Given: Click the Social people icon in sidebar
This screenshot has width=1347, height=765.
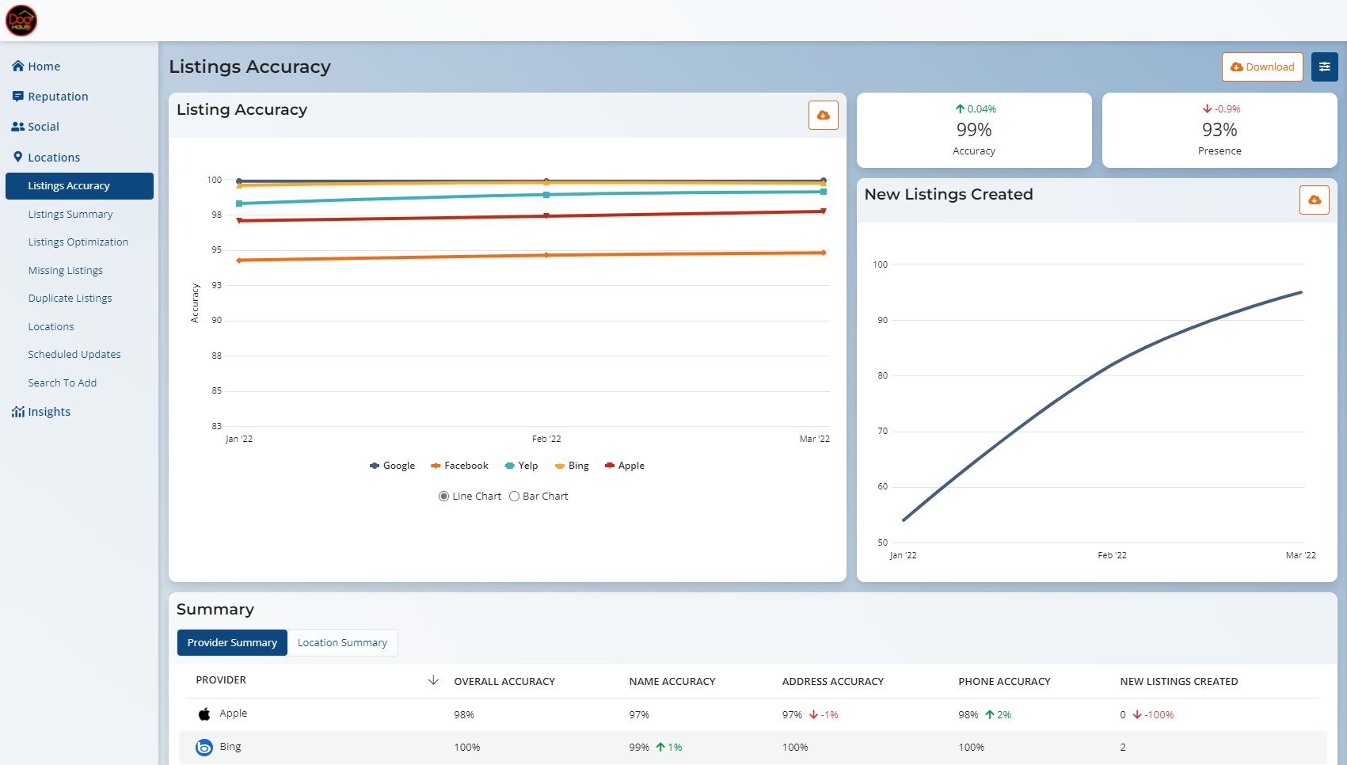Looking at the screenshot, I should pyautogui.click(x=17, y=127).
